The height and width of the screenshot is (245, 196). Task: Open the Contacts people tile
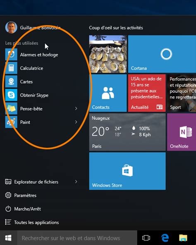point(108,93)
